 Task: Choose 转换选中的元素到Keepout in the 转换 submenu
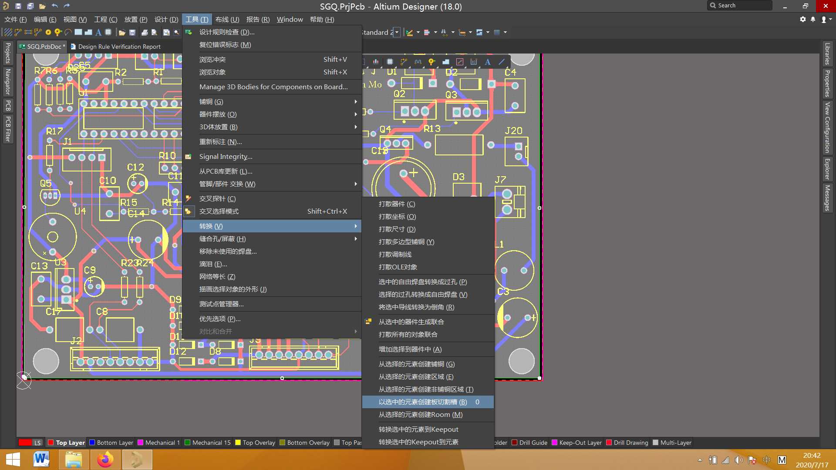click(x=428, y=429)
